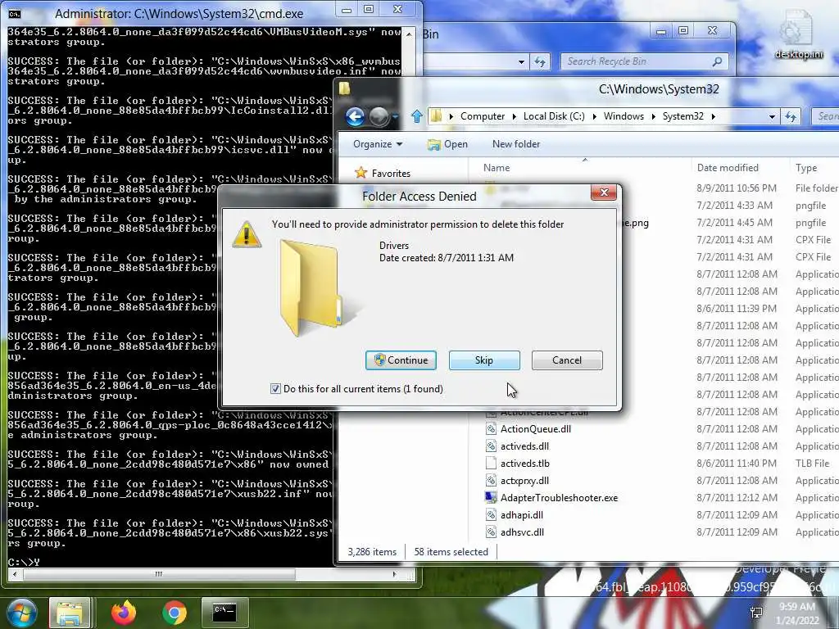Toggle 'Do this for all current items' checkbox
Viewport: 839px width, 629px height.
coord(275,389)
